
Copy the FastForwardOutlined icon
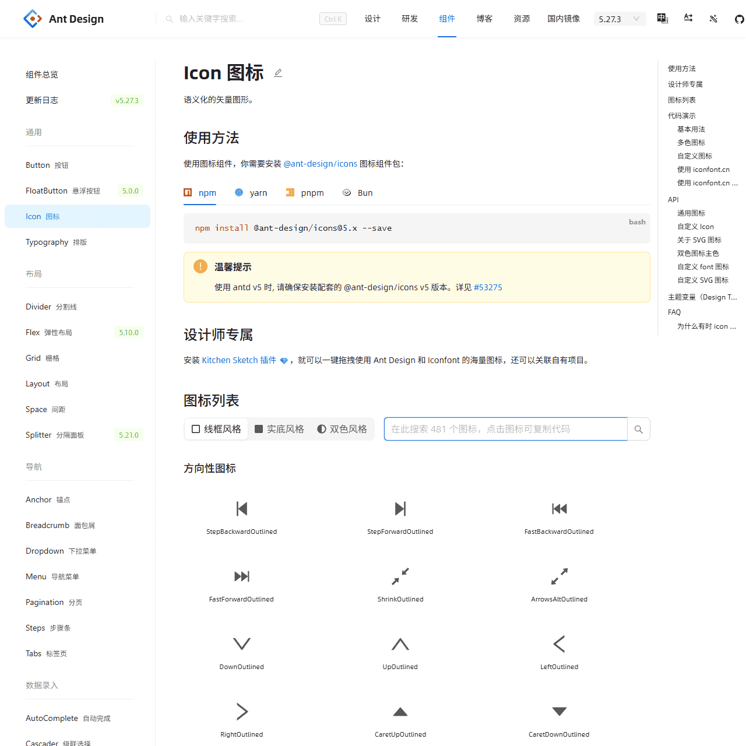(241, 577)
